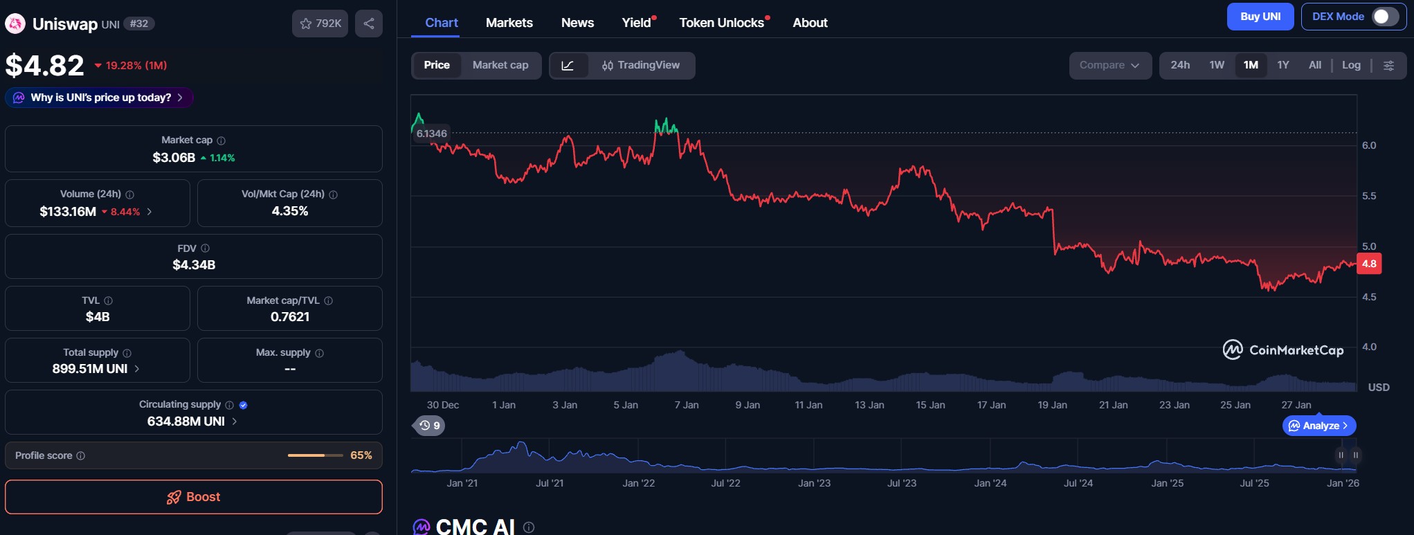
Task: Click info icon beside TVL
Action: 109,300
